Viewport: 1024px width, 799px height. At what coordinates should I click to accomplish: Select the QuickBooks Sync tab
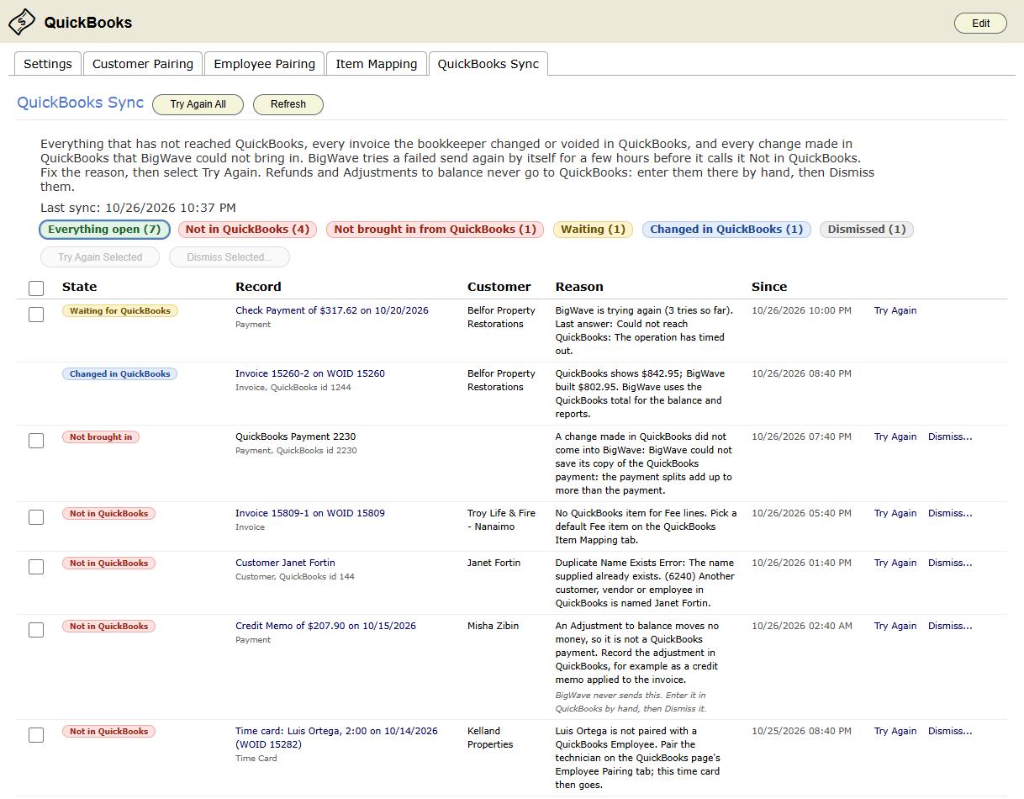pyautogui.click(x=488, y=64)
